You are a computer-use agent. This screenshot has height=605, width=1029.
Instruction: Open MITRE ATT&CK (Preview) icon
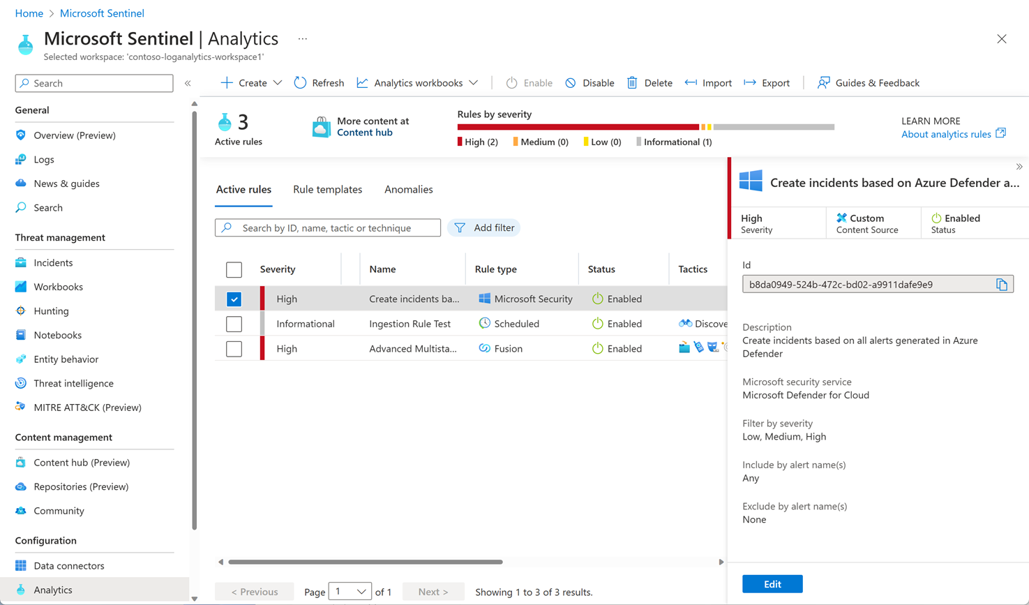(21, 408)
